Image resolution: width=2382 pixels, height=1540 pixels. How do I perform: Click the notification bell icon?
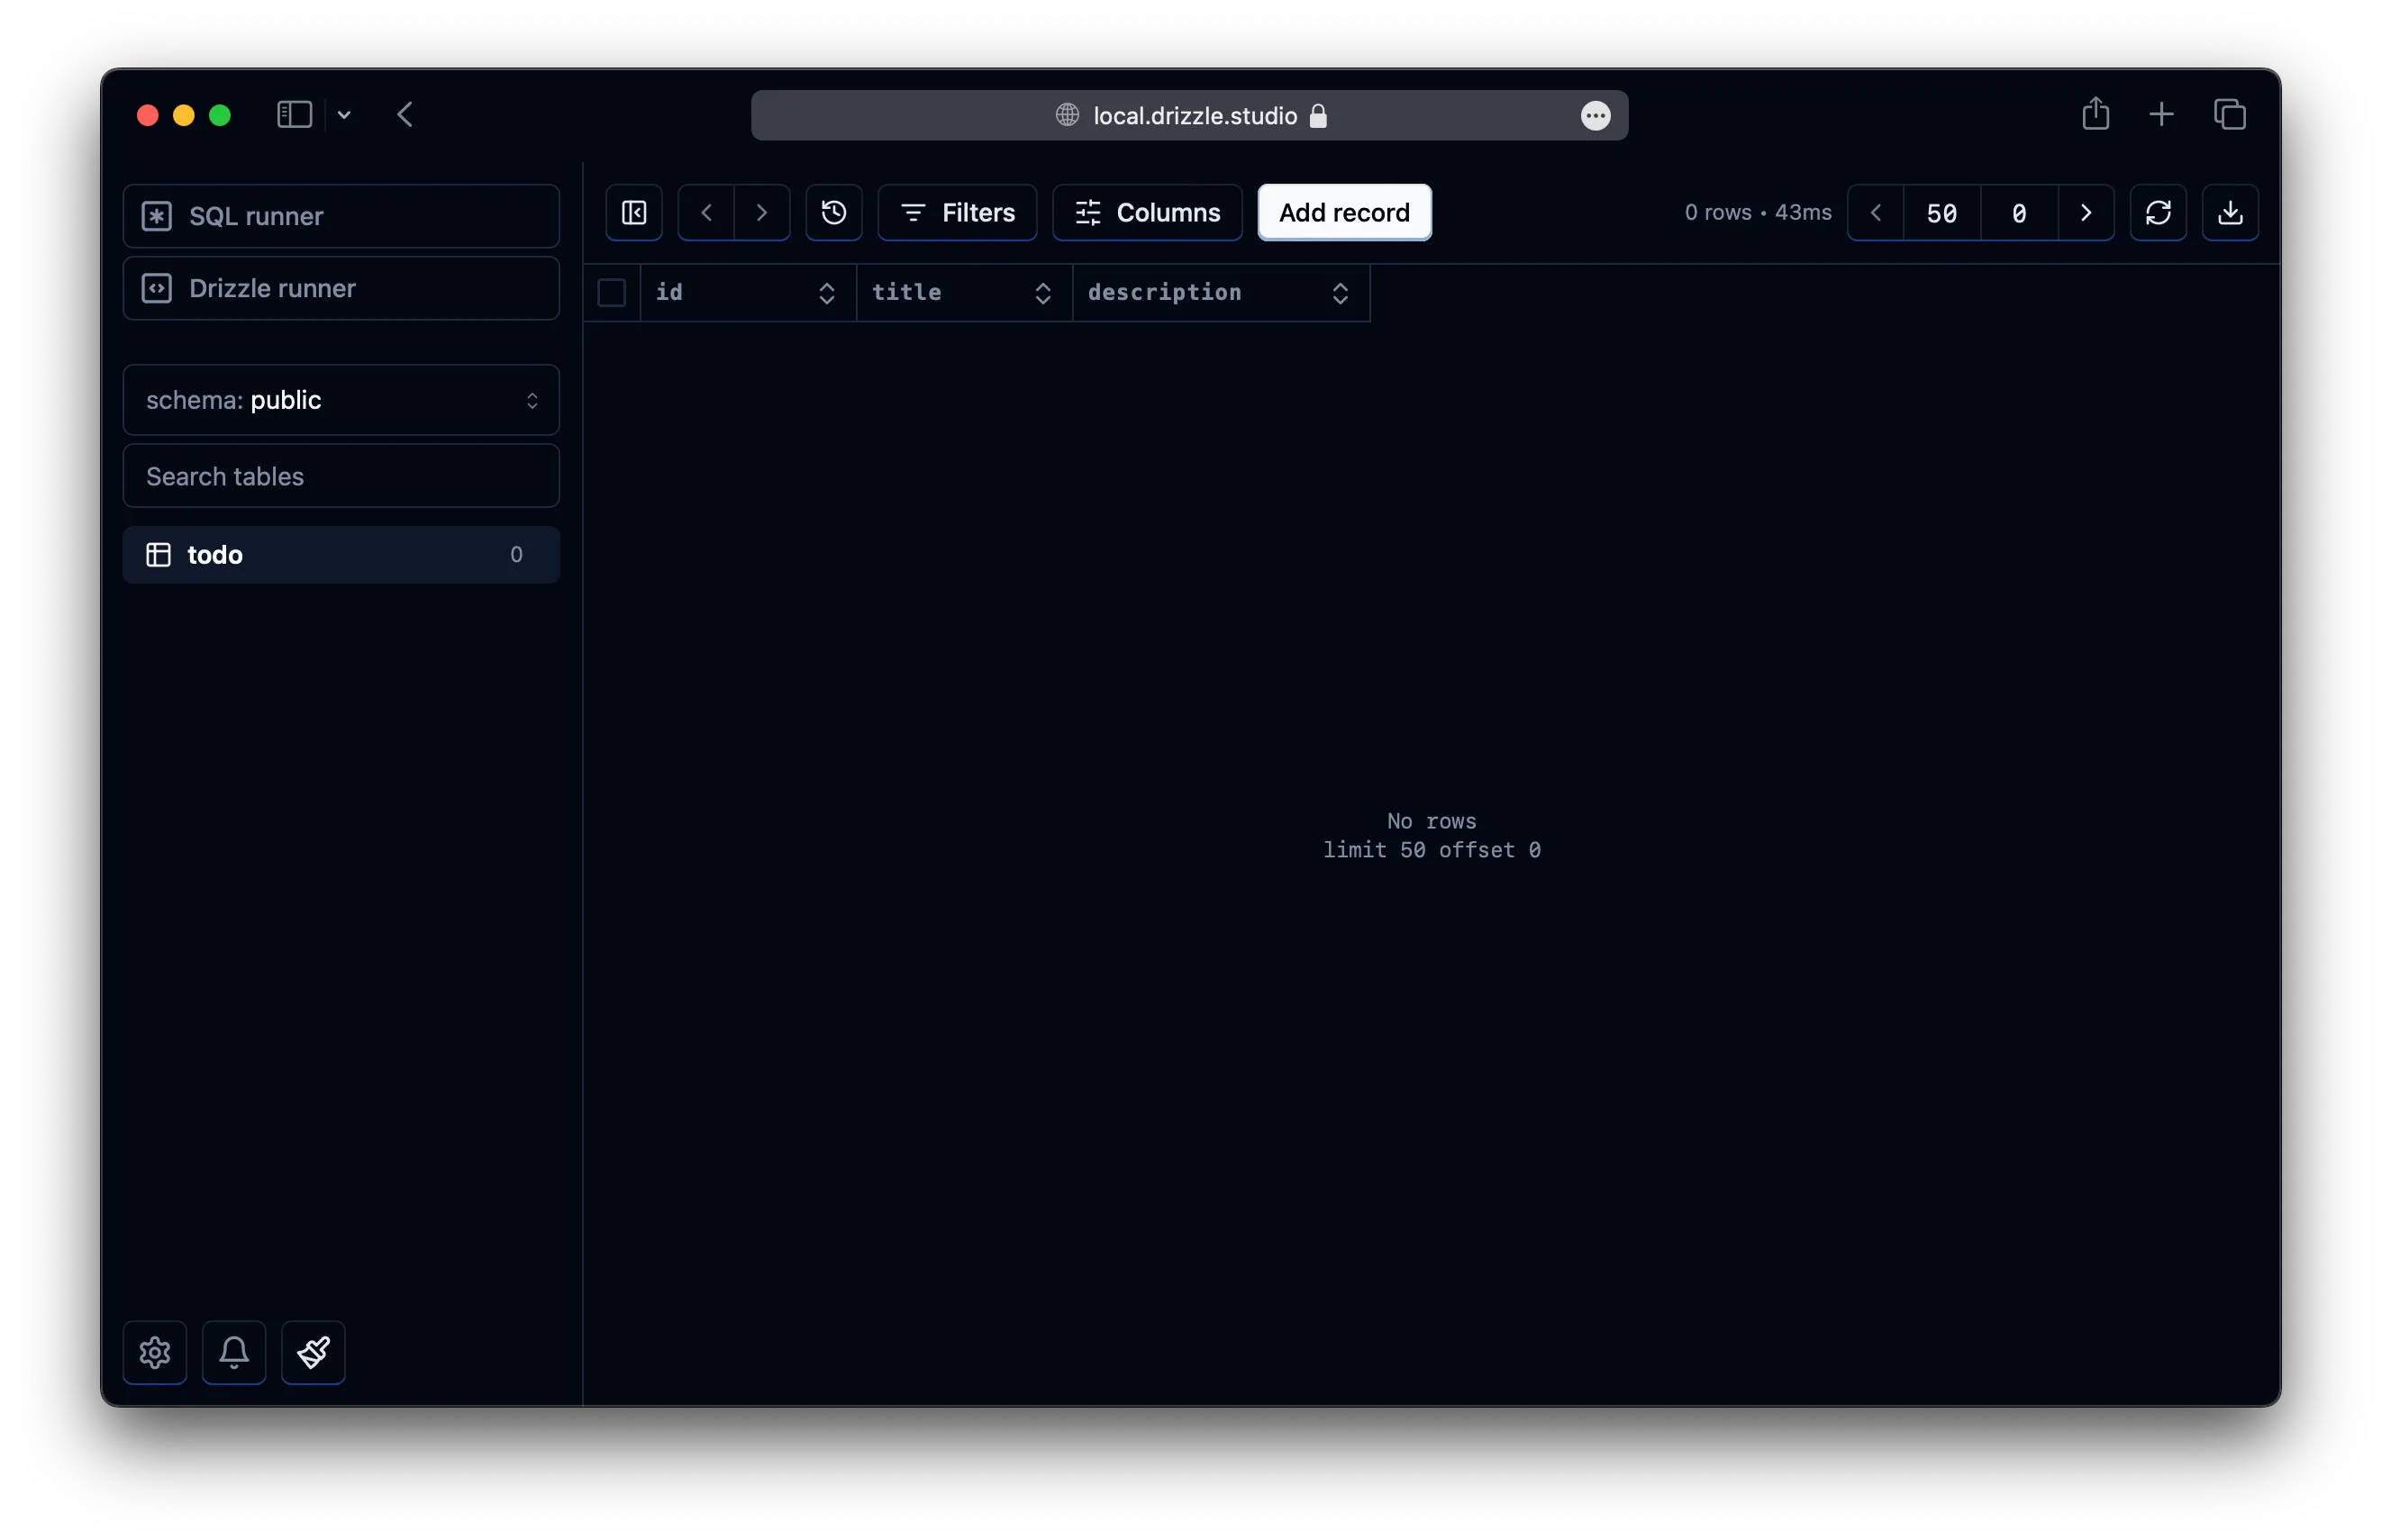pos(232,1353)
